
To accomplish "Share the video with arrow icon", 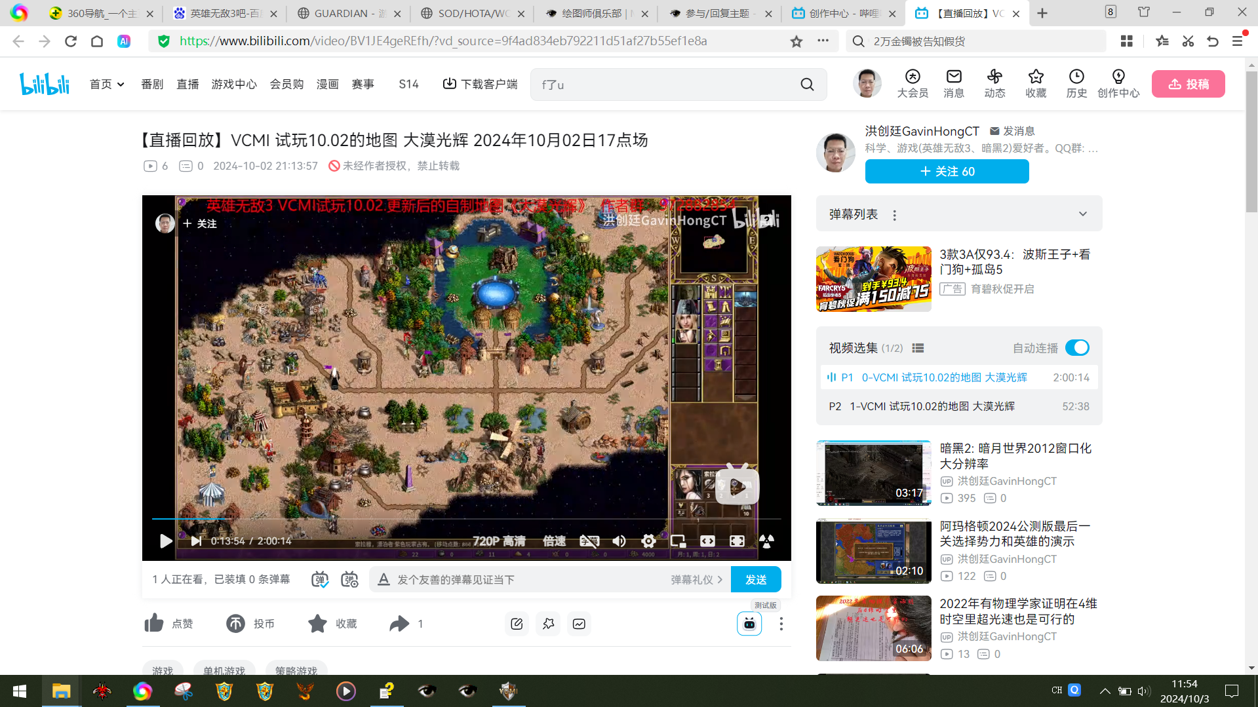I will pos(399,624).
